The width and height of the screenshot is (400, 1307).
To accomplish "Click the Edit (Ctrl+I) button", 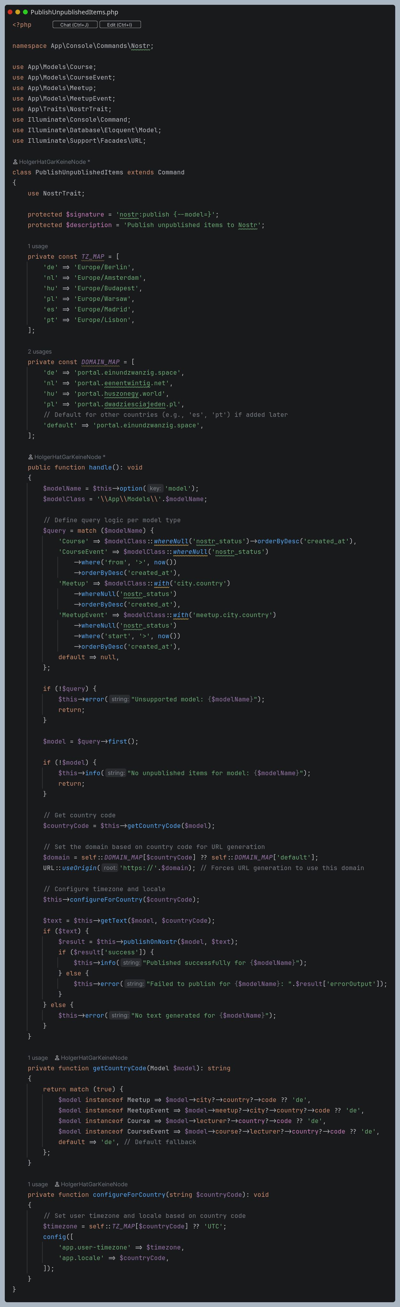I will coord(120,25).
